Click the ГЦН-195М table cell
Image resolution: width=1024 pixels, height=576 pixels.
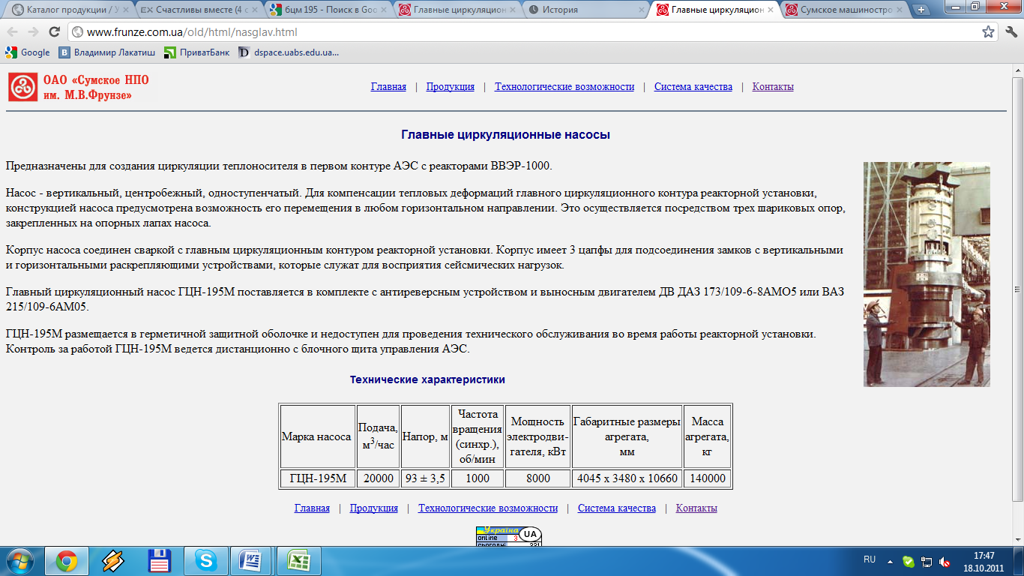[318, 478]
